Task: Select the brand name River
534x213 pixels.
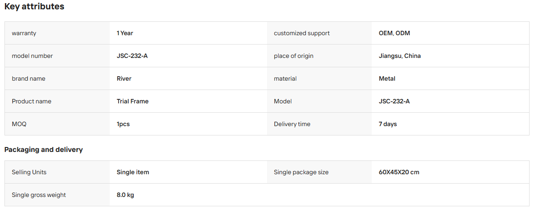Action: (x=124, y=78)
